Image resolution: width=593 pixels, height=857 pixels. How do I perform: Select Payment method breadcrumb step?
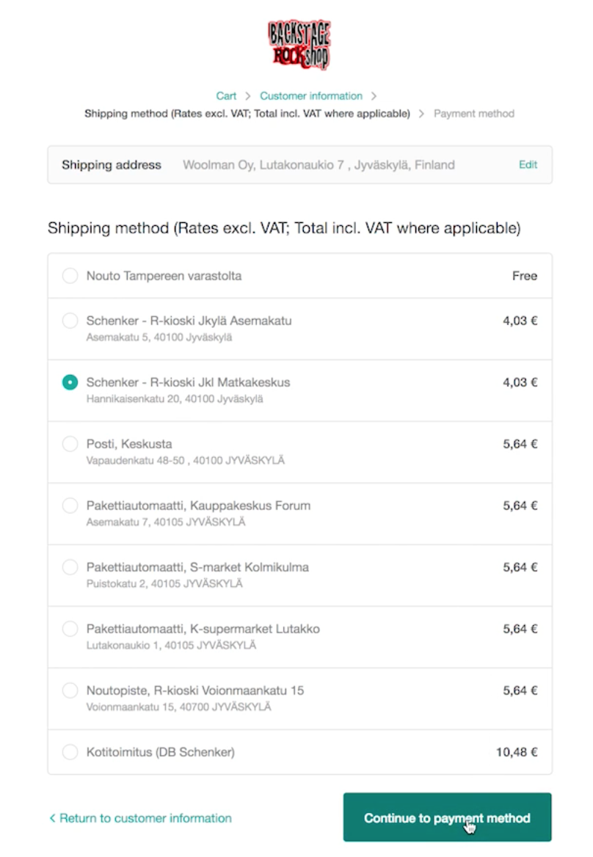tap(474, 114)
